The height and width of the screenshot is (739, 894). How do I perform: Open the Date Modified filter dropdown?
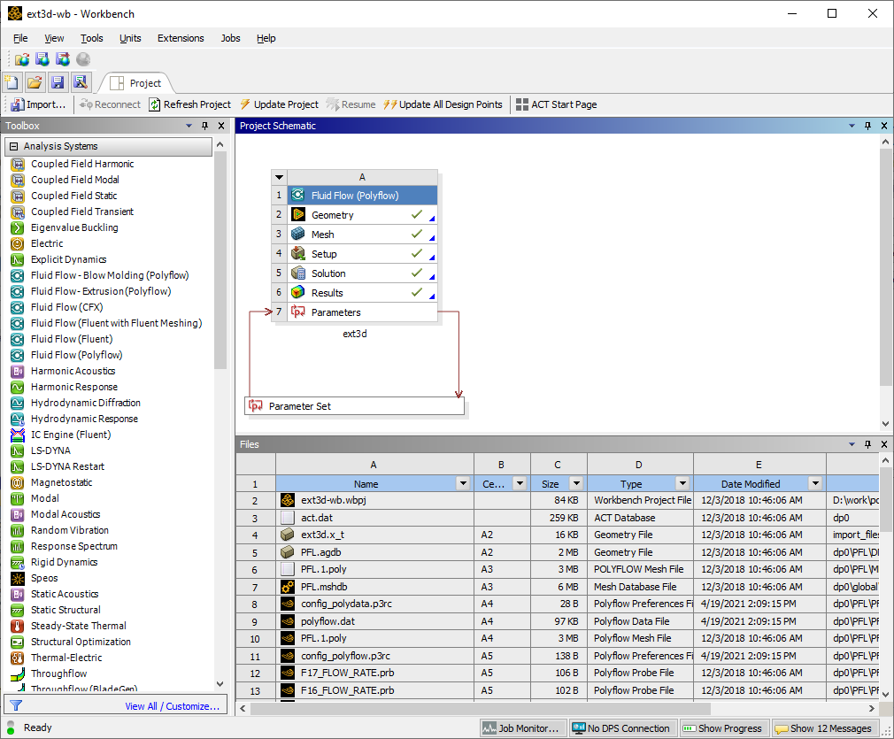click(x=816, y=484)
